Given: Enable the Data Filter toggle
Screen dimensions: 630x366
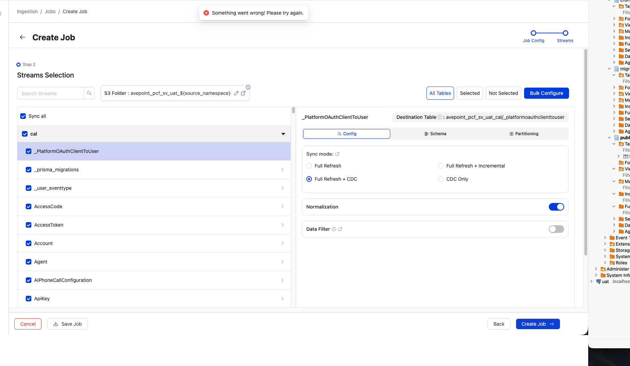Looking at the screenshot, I should [556, 229].
